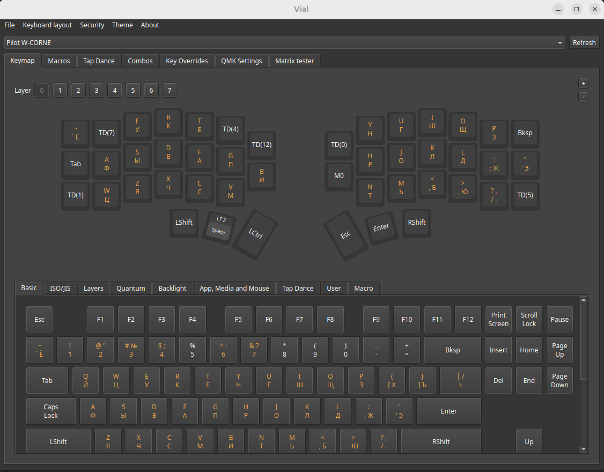Select the TD(5) key on the keymap
This screenshot has height=472, width=604.
point(525,195)
